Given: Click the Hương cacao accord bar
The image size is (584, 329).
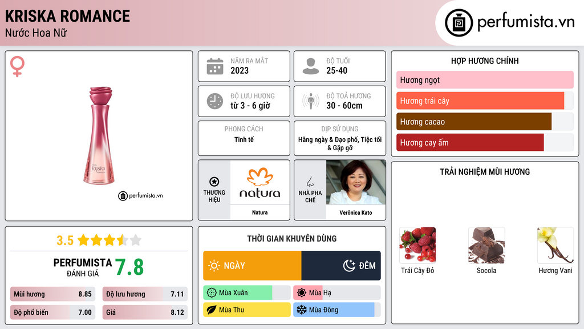Looking at the screenshot, I should click(485, 122).
